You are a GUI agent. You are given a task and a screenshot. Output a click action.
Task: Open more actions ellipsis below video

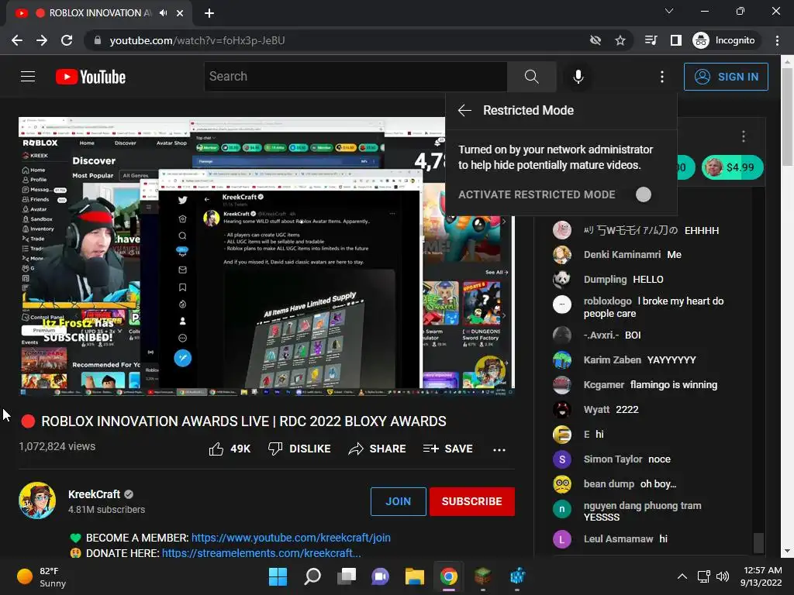coord(499,449)
